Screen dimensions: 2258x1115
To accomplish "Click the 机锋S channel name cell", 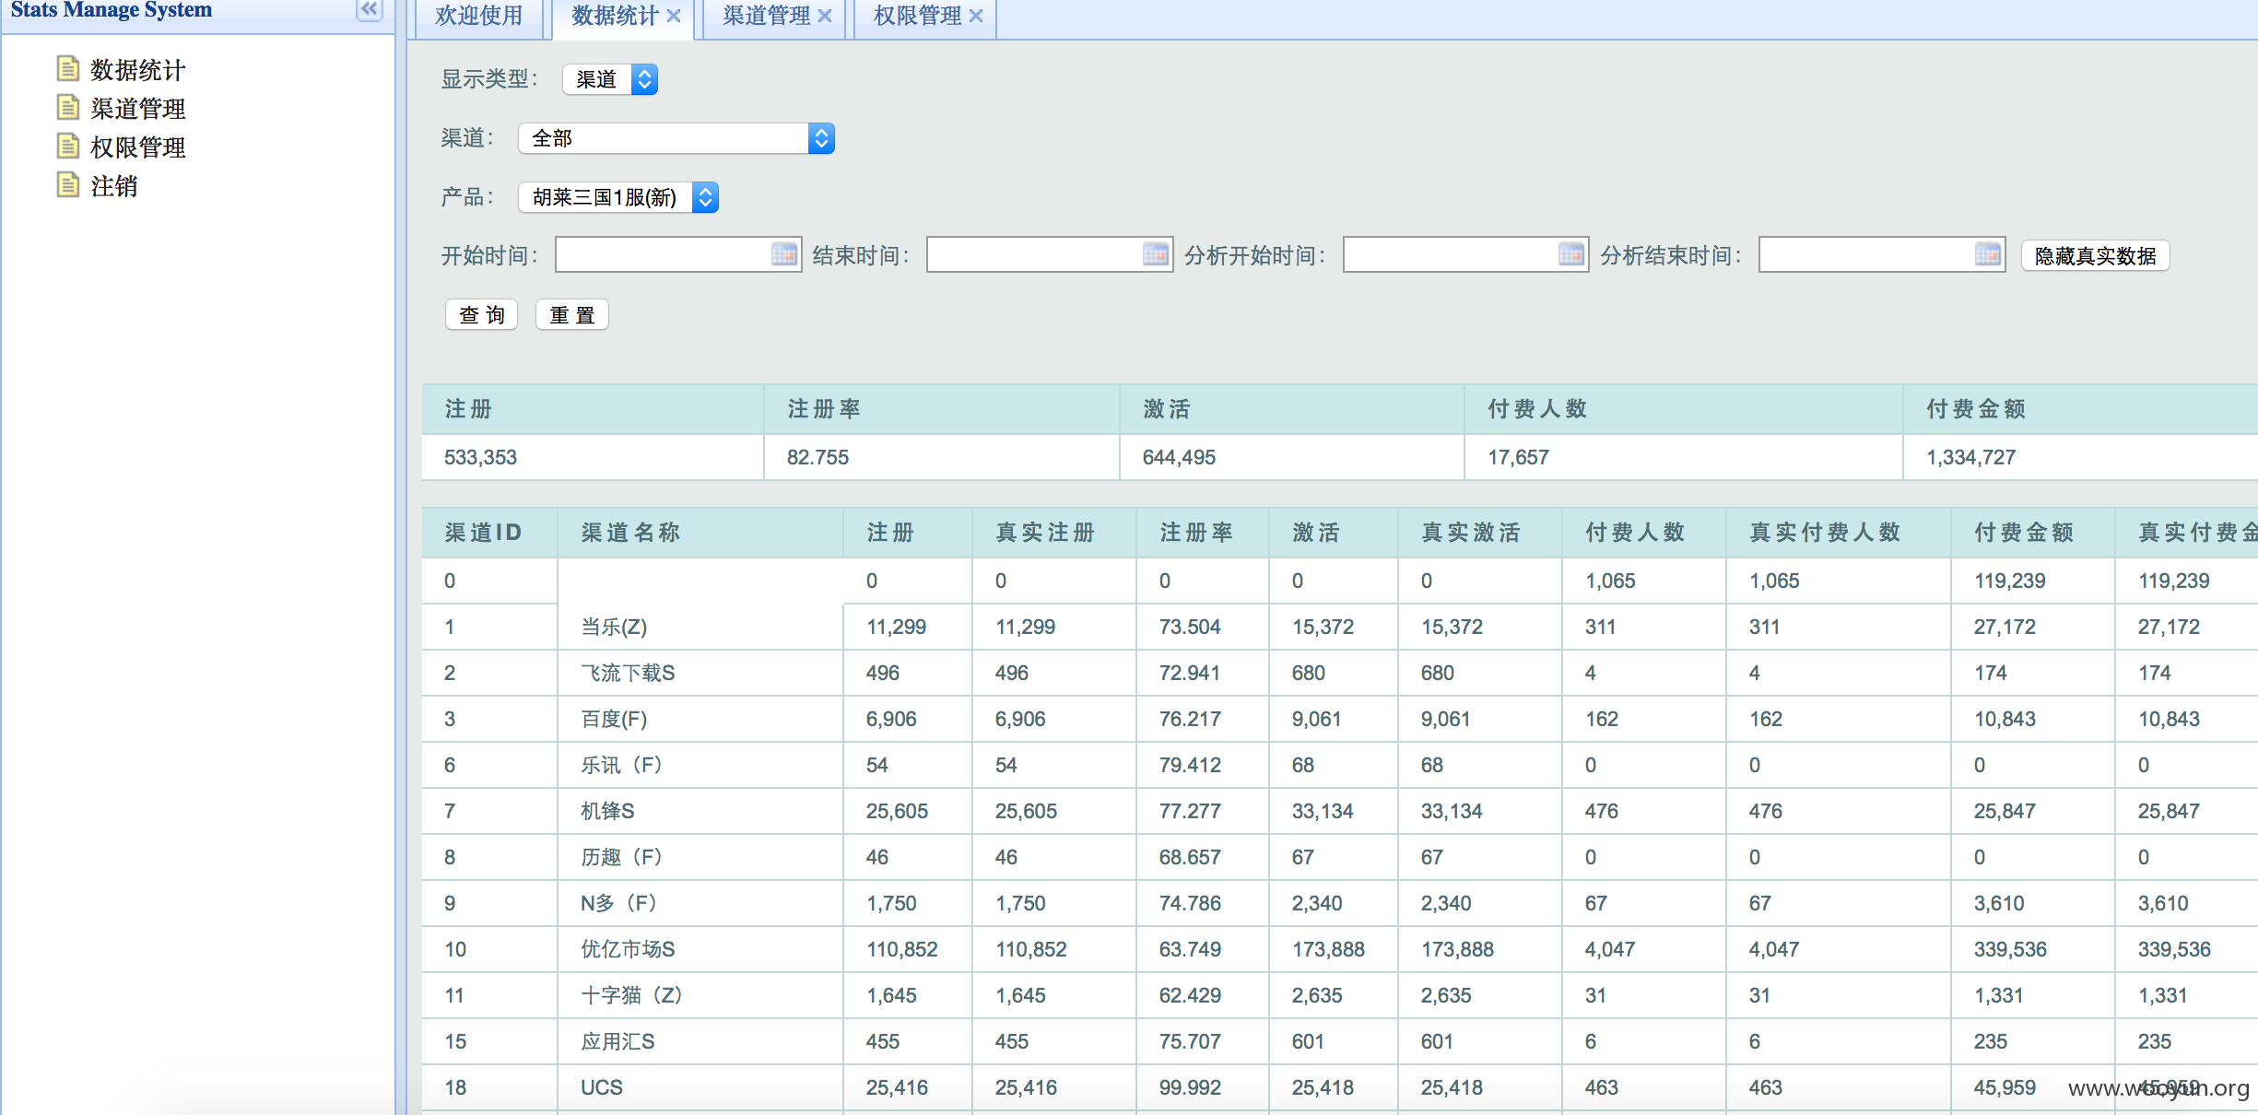I will (700, 811).
